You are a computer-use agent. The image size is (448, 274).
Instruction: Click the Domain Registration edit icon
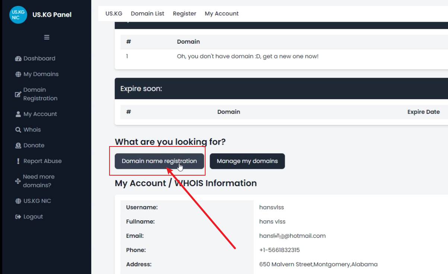(x=18, y=94)
